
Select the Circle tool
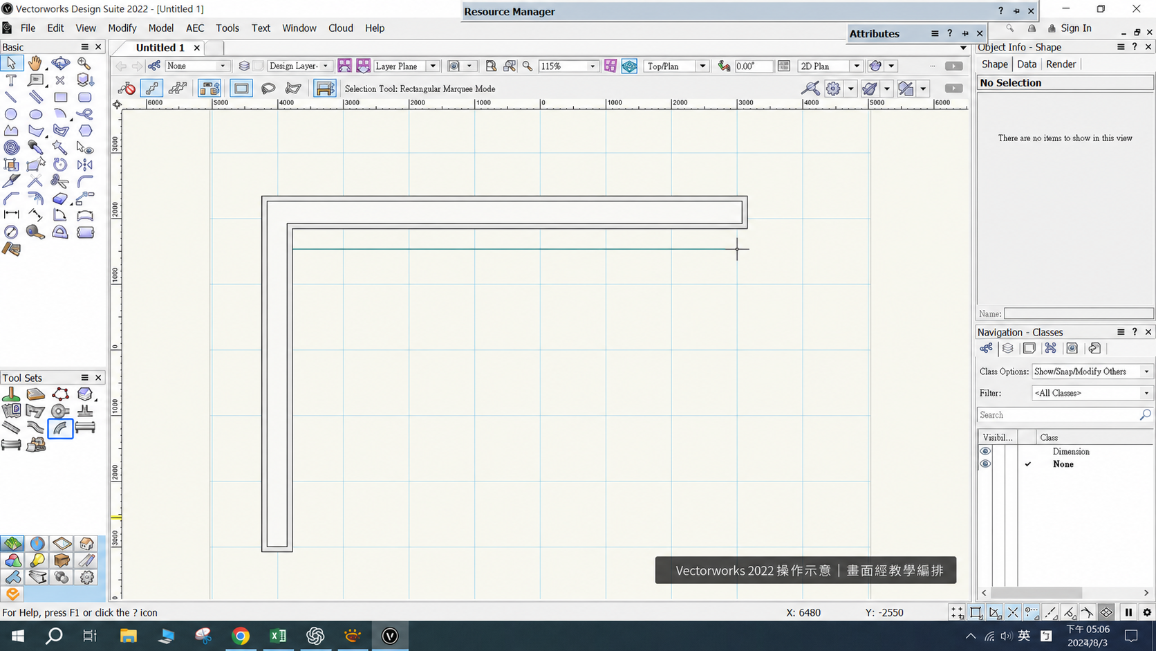[x=11, y=114]
